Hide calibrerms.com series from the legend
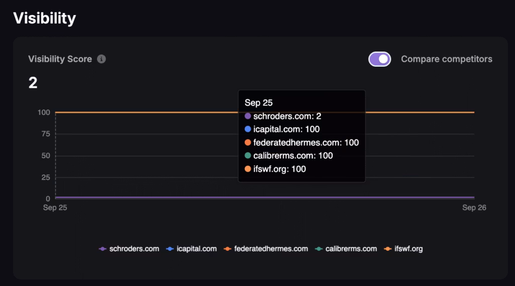 (346, 248)
